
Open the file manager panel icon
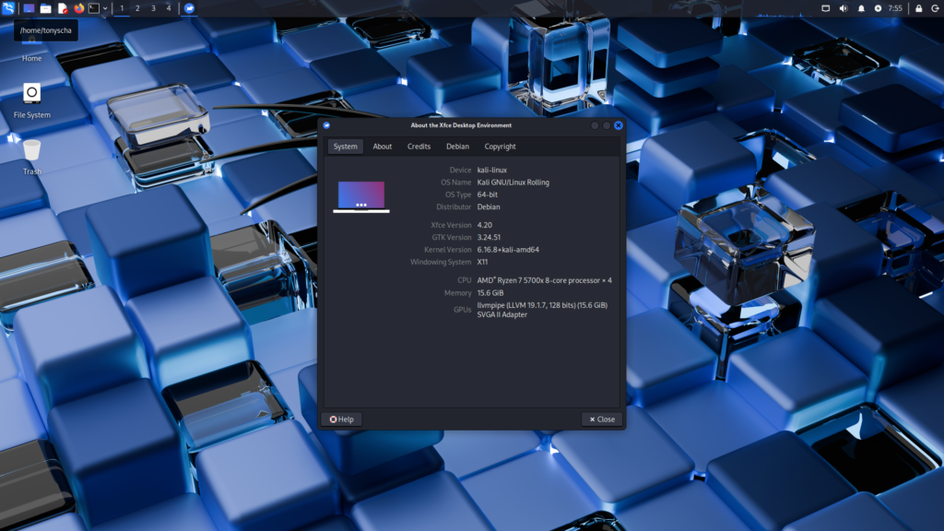coord(45,8)
